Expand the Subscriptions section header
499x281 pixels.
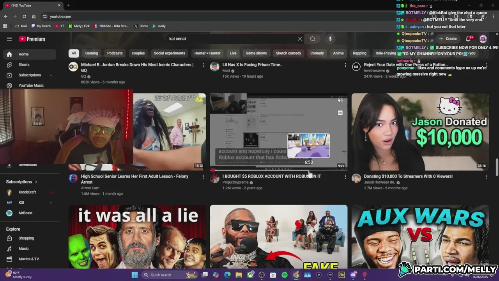pos(22,182)
